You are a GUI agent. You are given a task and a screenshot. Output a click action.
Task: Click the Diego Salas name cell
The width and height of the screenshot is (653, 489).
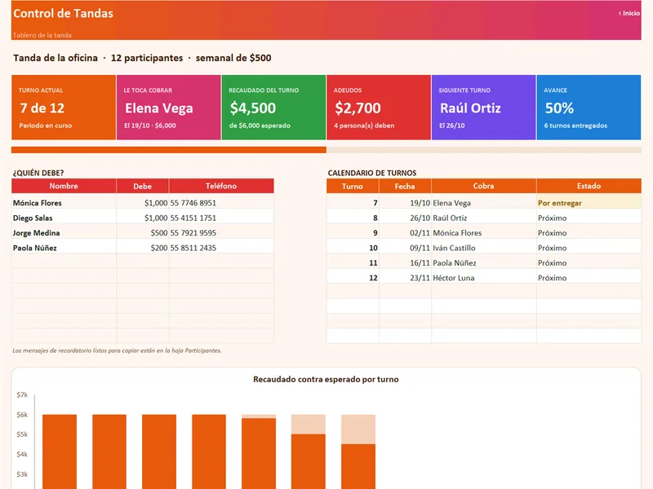64,218
